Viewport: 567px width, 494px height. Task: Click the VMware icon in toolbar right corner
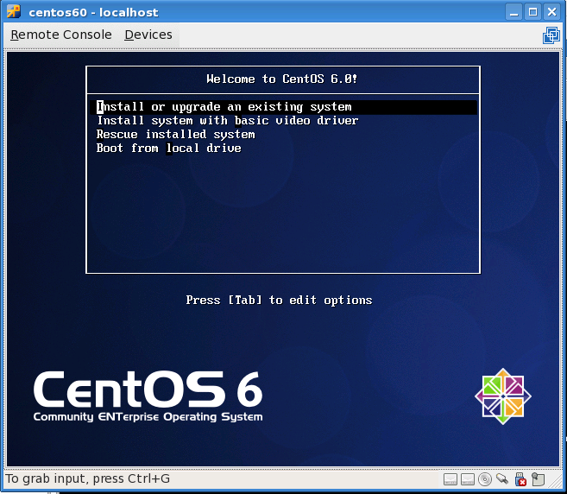(x=551, y=35)
